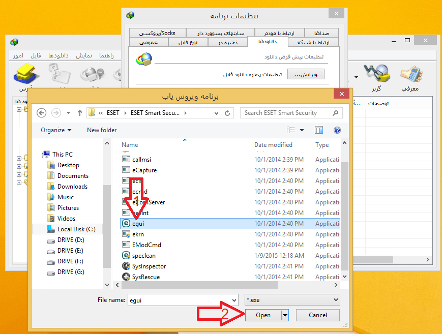
Task: Switch to نوع فایل settings tab
Action: coord(188,42)
